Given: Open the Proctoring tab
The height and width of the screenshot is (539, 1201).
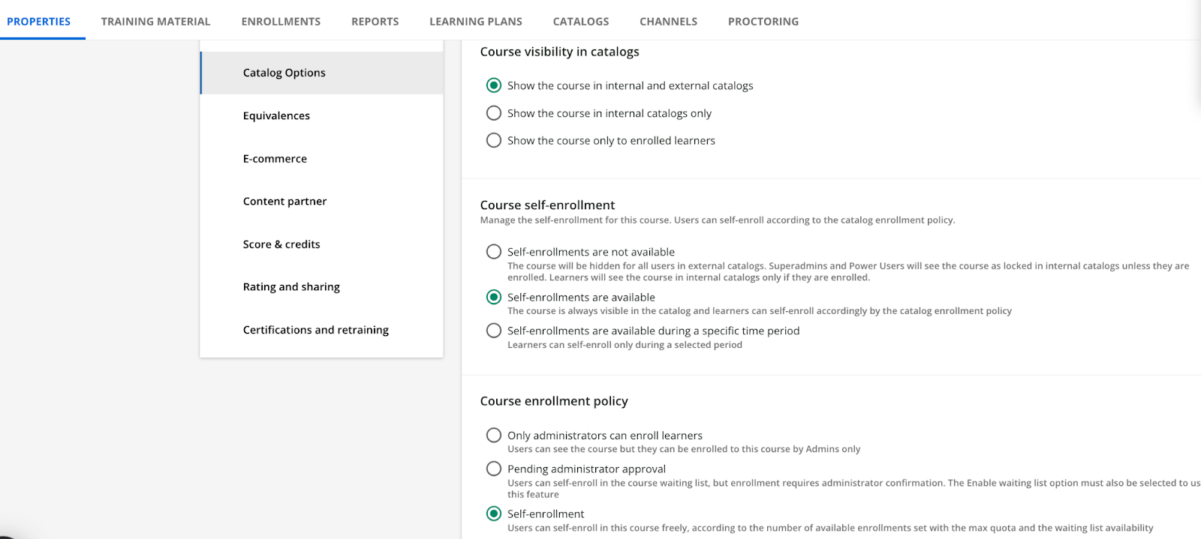Looking at the screenshot, I should pos(763,21).
